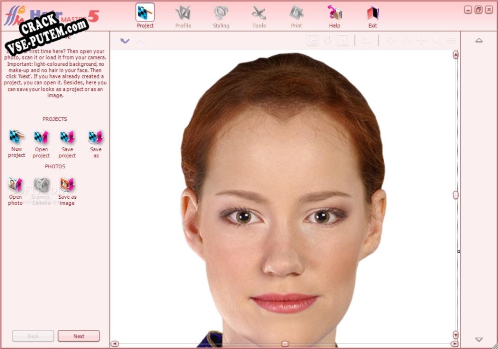The width and height of the screenshot is (498, 349).
Task: Create a New project
Action: click(x=16, y=143)
